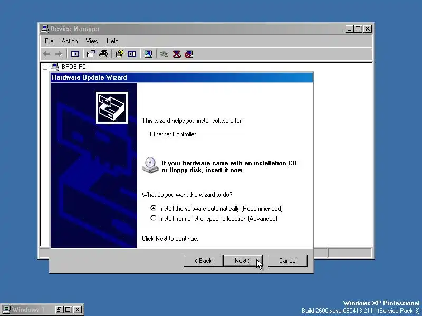
Task: Click the Forward arrow in the Device Manager toolbar
Action: pos(59,54)
